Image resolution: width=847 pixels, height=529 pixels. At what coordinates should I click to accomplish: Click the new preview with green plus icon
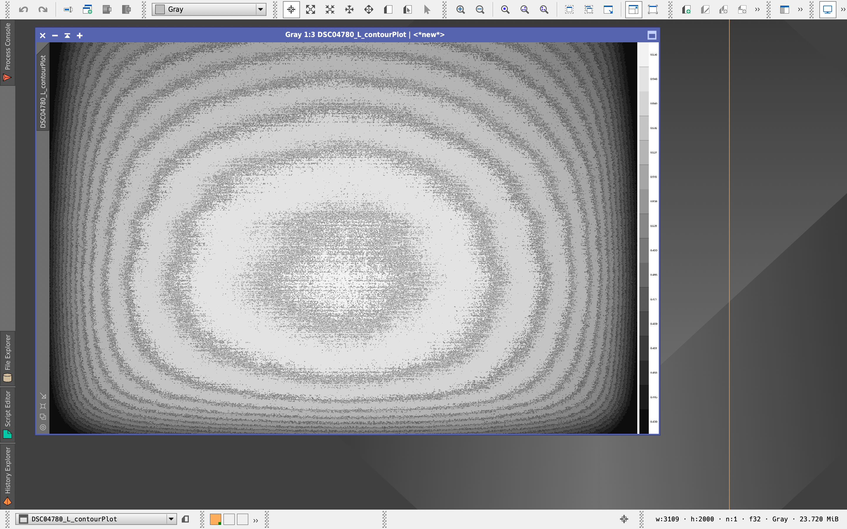(x=686, y=9)
